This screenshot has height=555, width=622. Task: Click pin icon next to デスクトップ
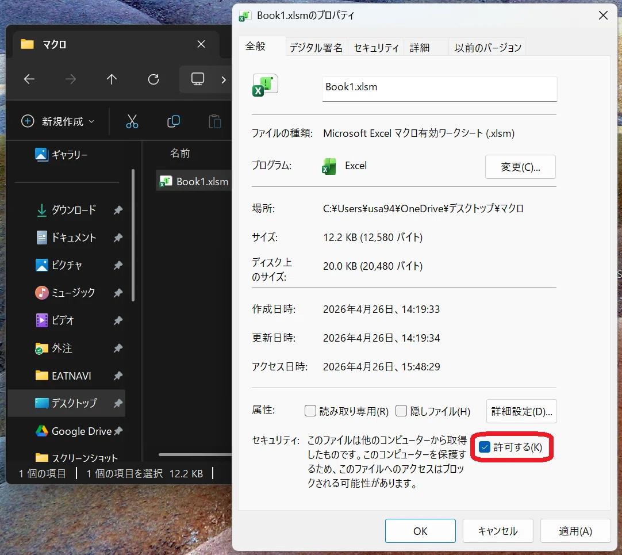[118, 403]
